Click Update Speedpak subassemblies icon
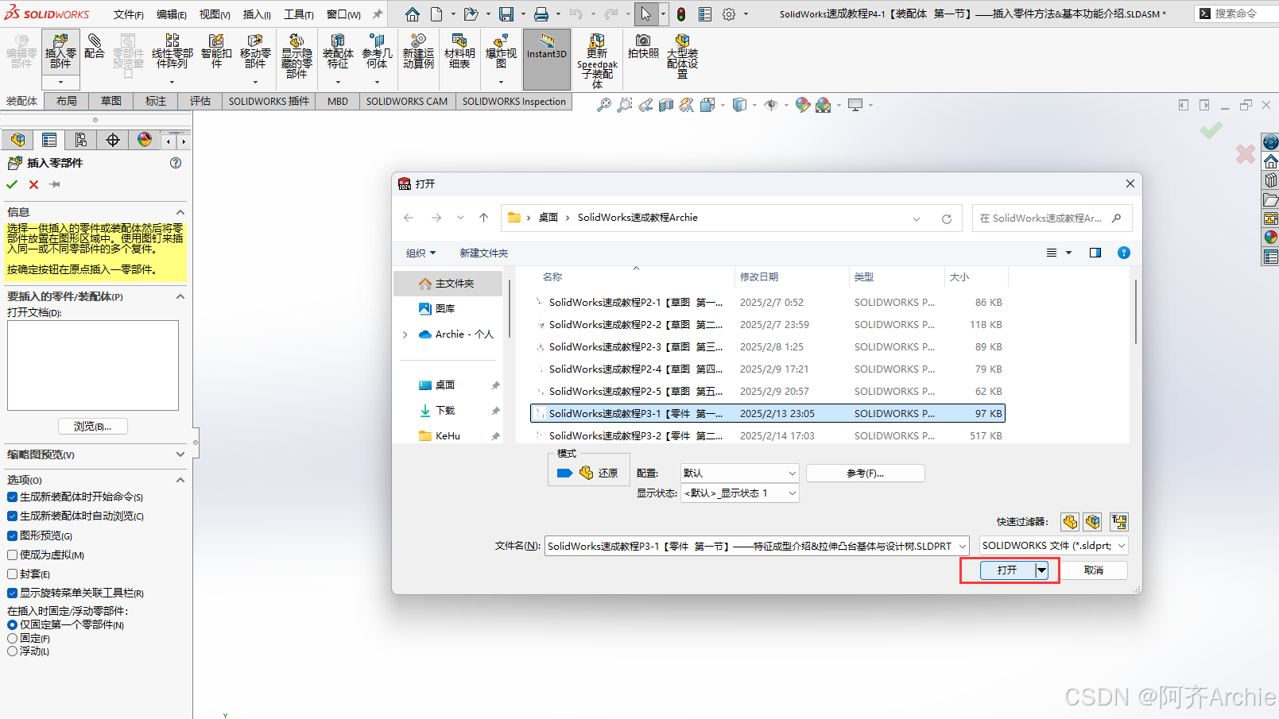1279x719 pixels. [597, 60]
